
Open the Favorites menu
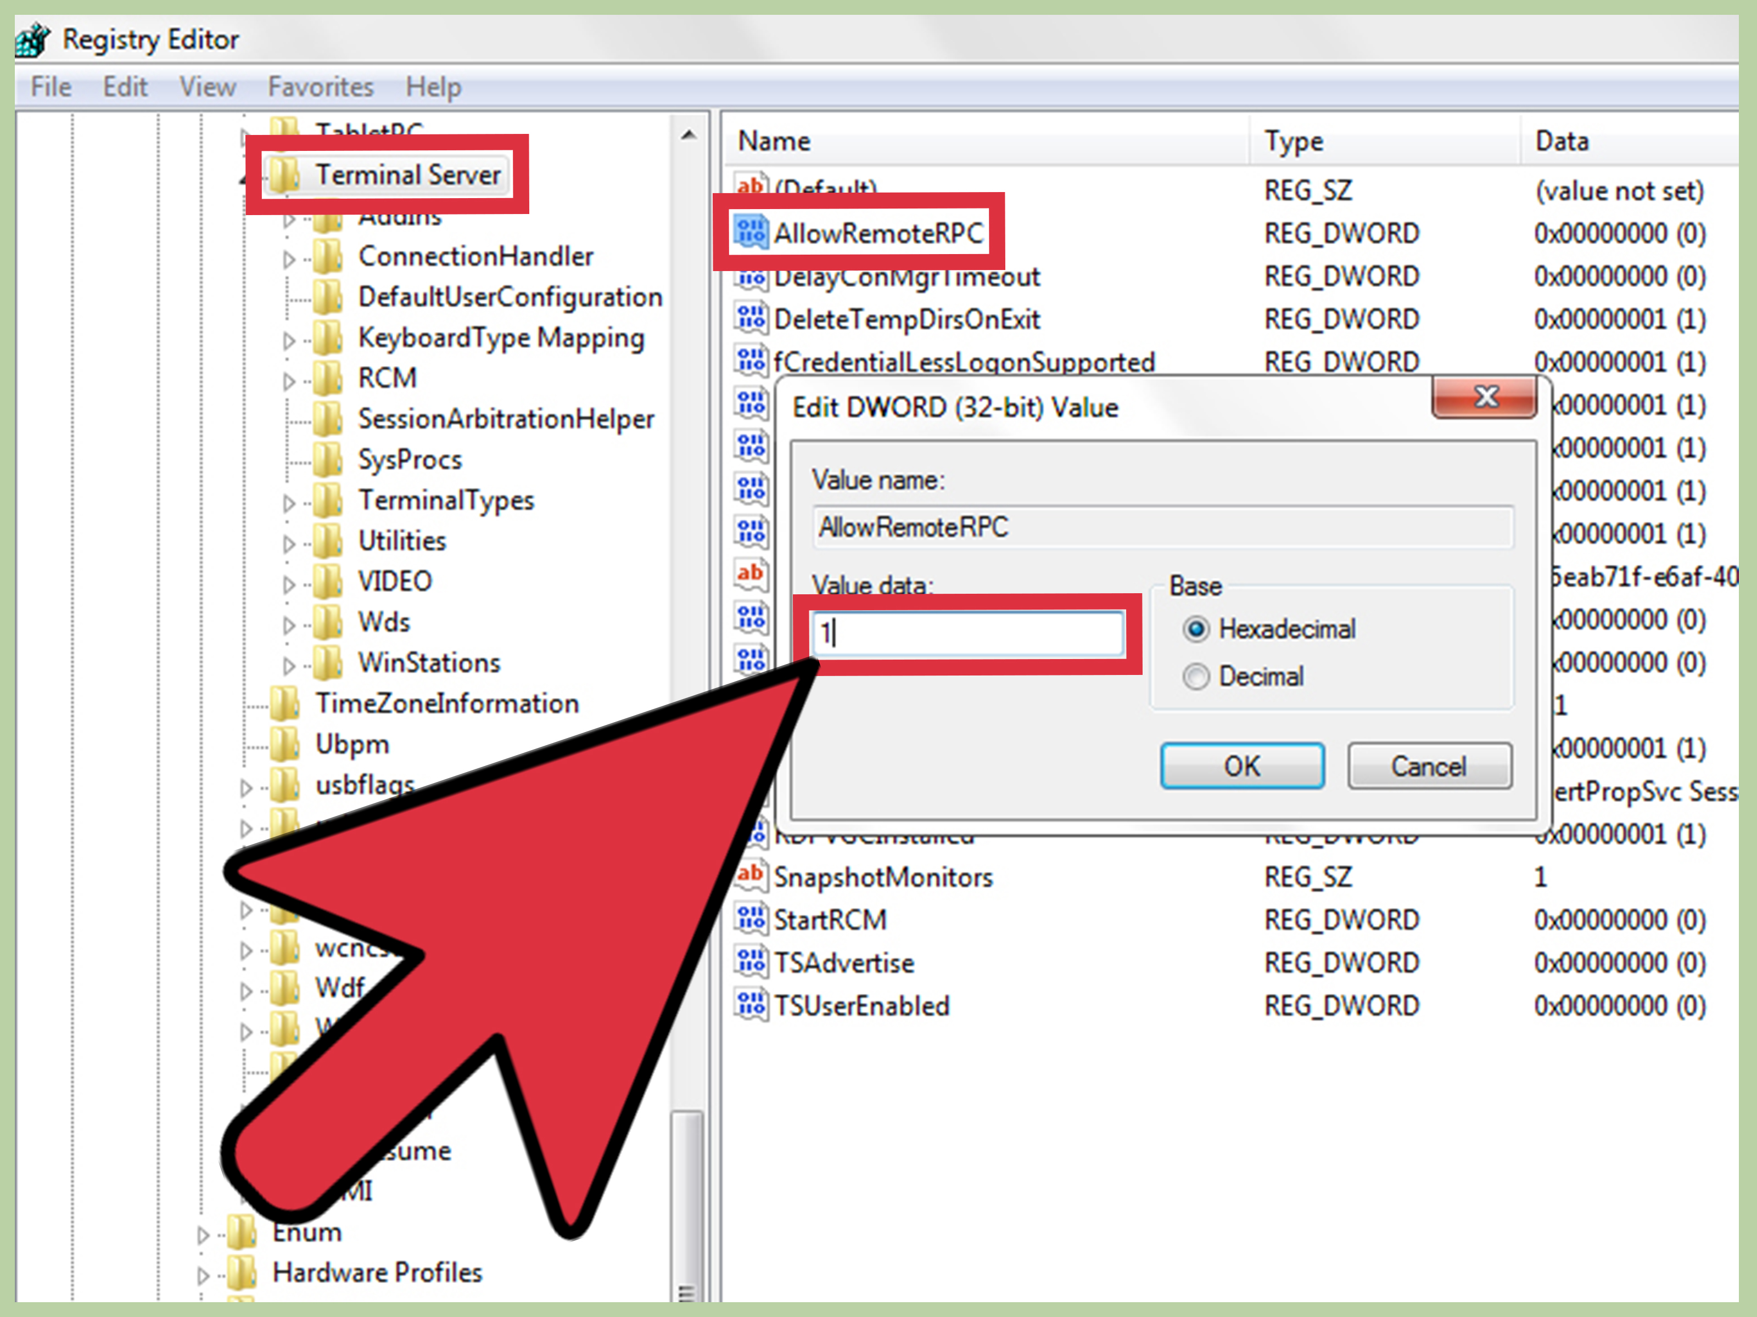pyautogui.click(x=320, y=87)
